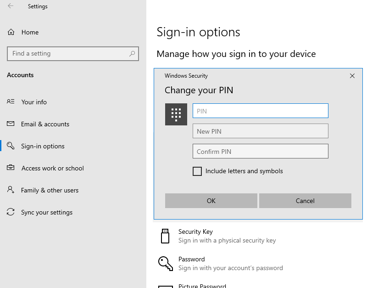This screenshot has height=288, width=389.
Task: Click the Security Key USB icon
Action: click(165, 236)
